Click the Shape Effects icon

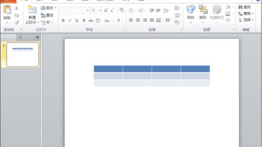tap(228, 20)
